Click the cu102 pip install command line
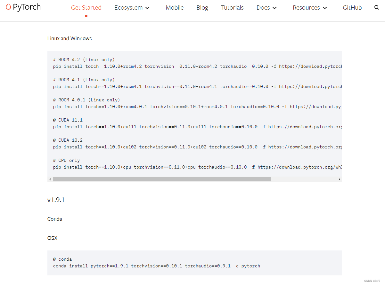Screen dimensions: 385x285 (x=197, y=147)
